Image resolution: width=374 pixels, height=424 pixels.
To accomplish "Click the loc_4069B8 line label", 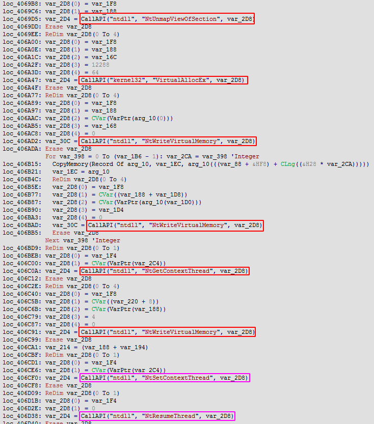I will tap(22, 4).
